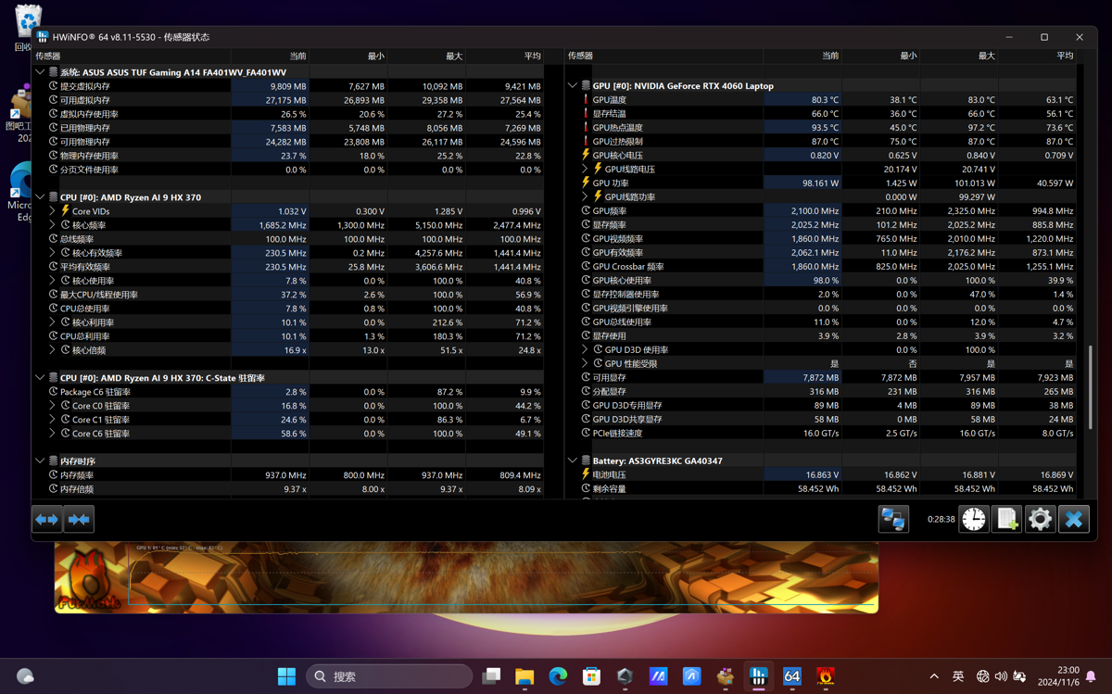
Task: Collapse the Battery AS3GYRE3KC group
Action: coord(573,461)
